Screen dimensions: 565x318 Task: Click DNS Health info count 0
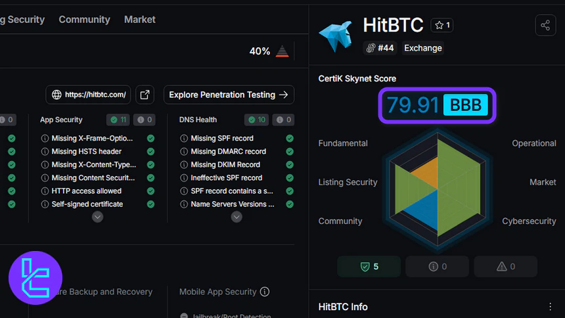point(284,120)
